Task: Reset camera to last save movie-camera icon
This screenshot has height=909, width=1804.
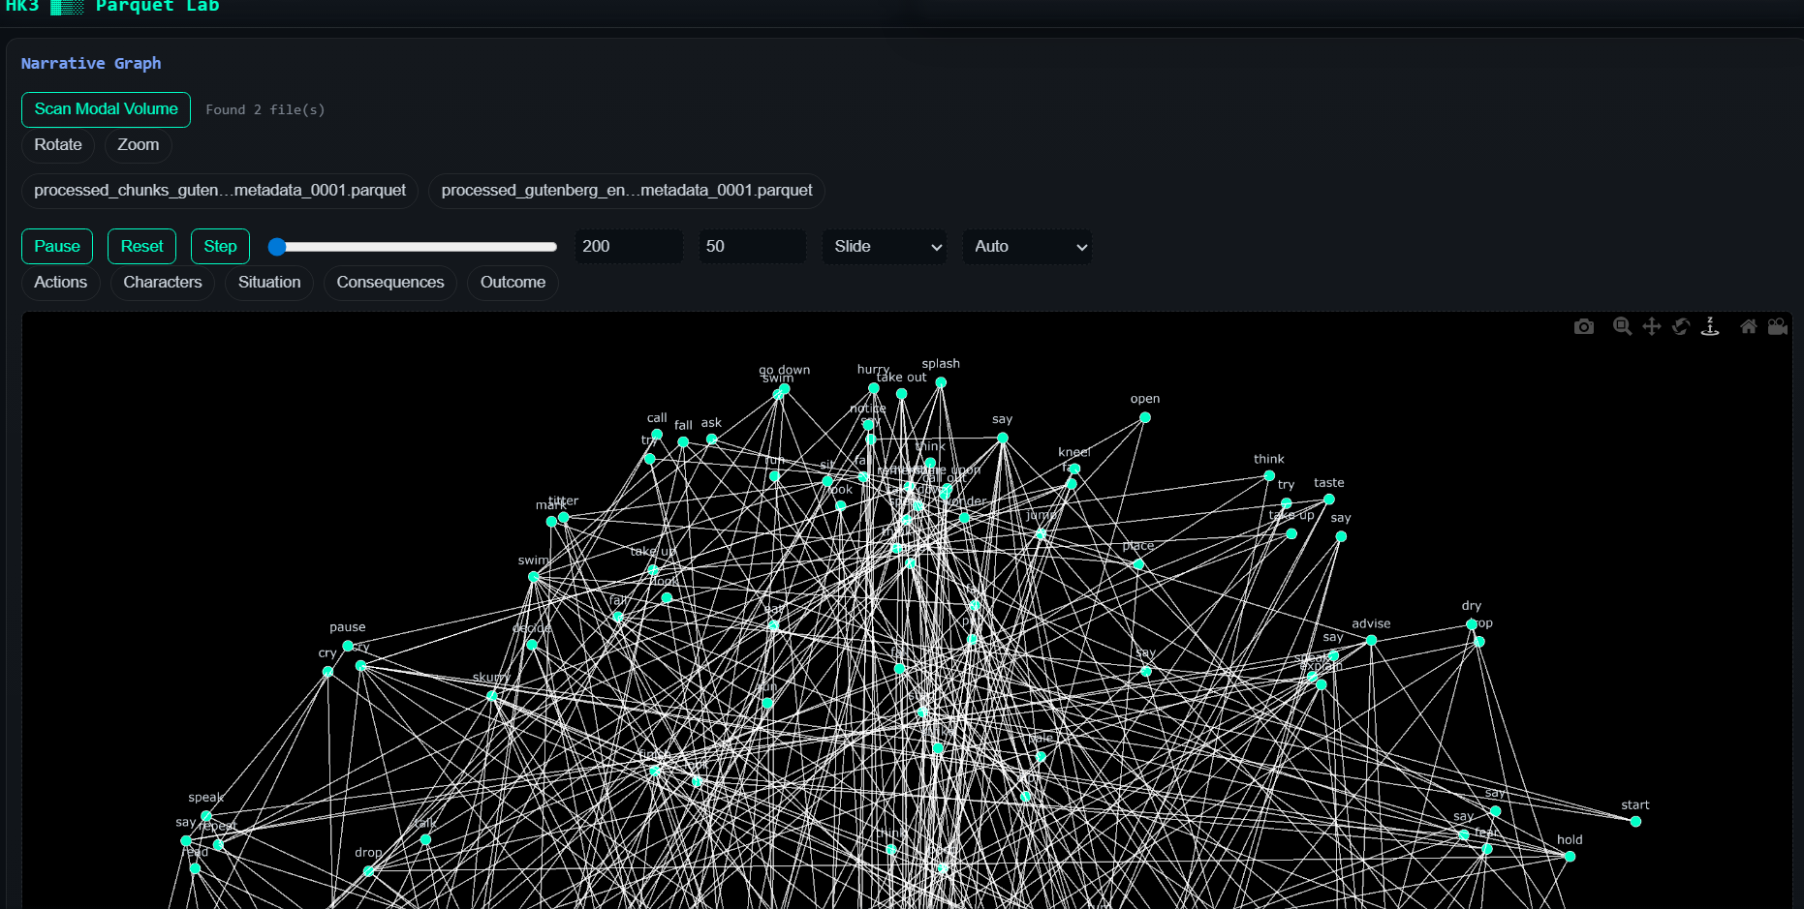Action: (x=1778, y=327)
